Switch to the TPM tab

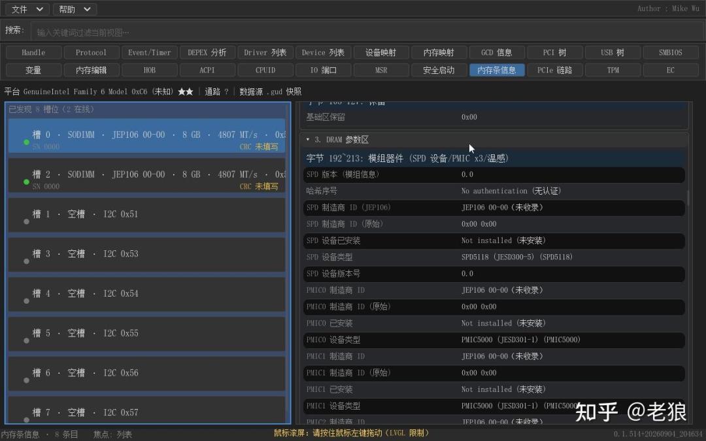(x=613, y=70)
